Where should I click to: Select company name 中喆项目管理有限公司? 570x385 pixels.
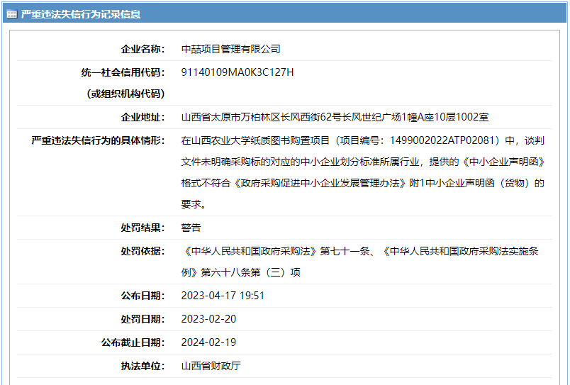click(231, 49)
